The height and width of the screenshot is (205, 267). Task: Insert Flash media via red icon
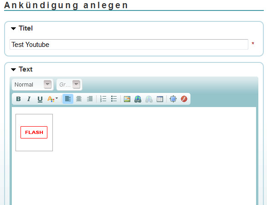pyautogui.click(x=184, y=99)
